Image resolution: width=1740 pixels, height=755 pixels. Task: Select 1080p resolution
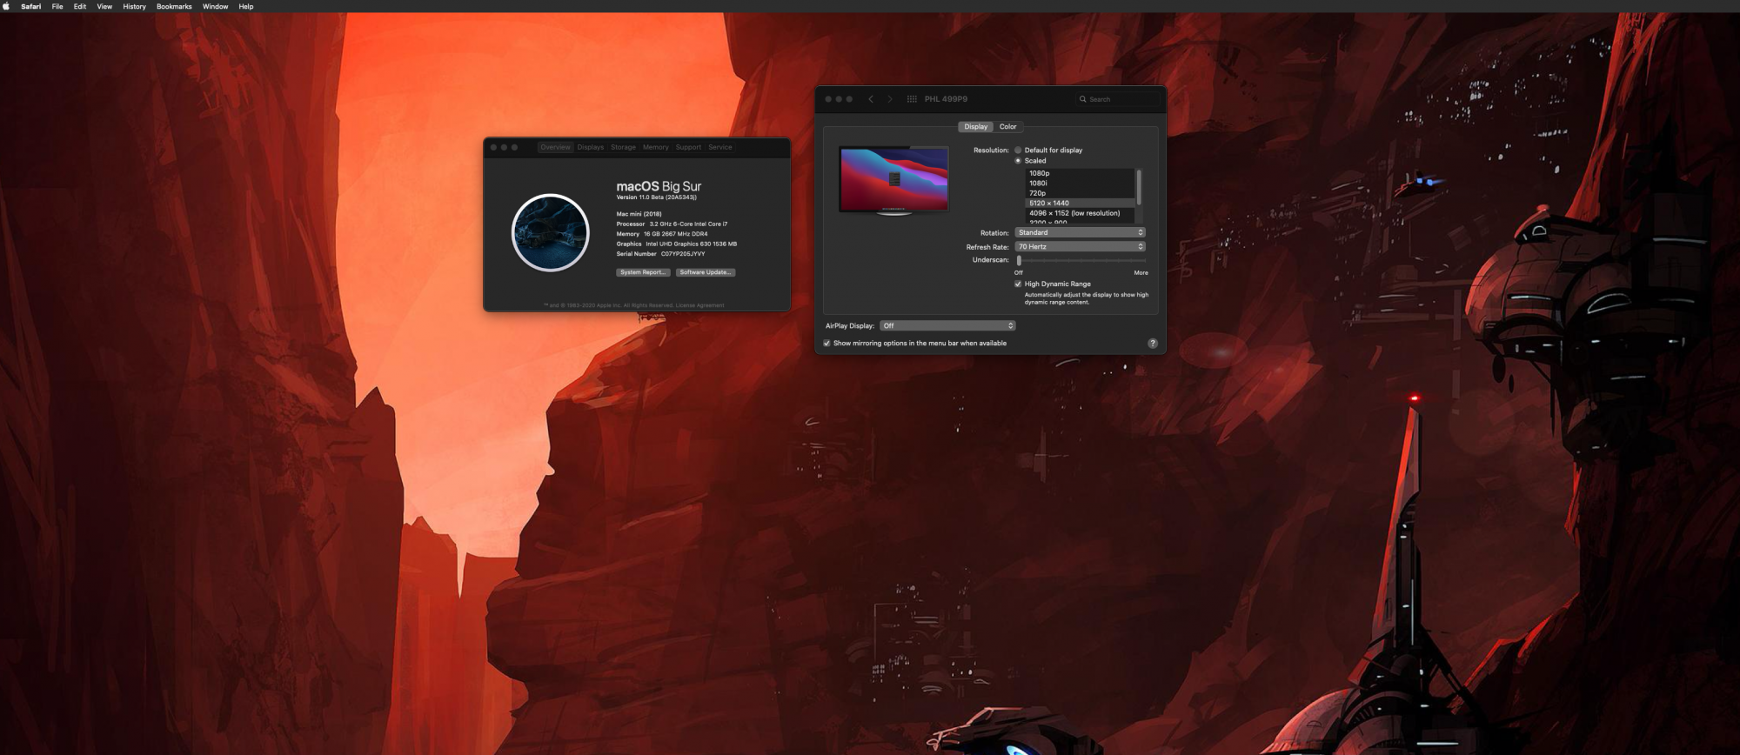[1080, 173]
